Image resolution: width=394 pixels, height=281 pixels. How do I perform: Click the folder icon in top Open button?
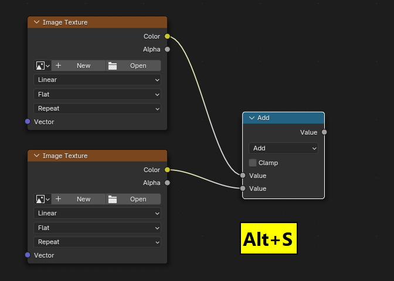[113, 66]
